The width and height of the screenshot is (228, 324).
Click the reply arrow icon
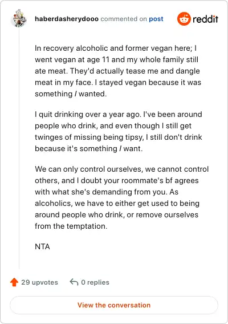pos(74,282)
